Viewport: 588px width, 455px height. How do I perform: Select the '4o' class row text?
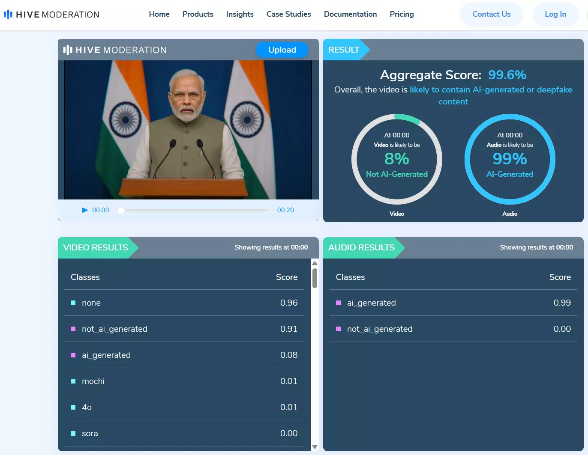pyautogui.click(x=87, y=407)
